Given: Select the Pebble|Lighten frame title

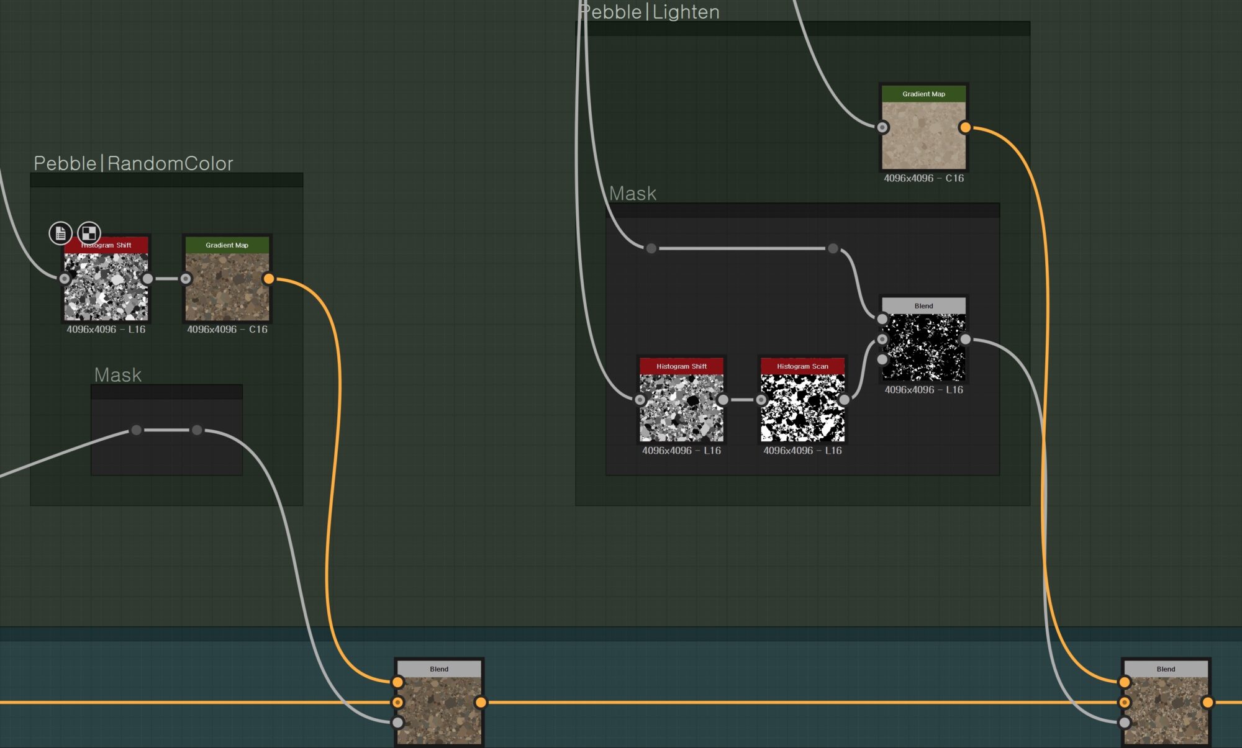Looking at the screenshot, I should point(650,12).
